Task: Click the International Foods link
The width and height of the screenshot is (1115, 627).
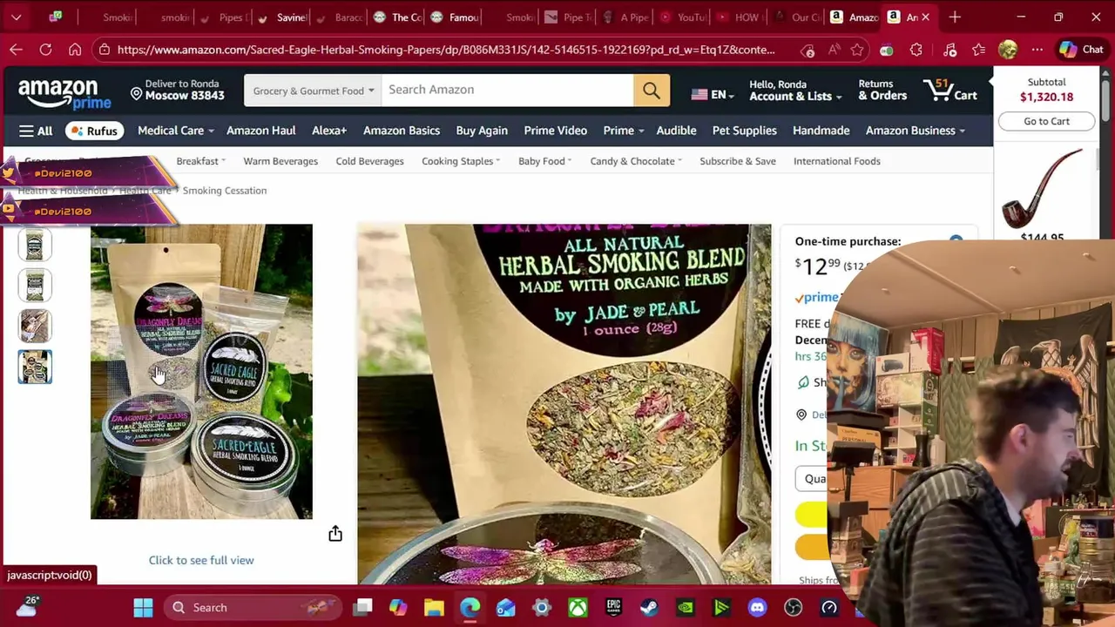Action: [836, 161]
